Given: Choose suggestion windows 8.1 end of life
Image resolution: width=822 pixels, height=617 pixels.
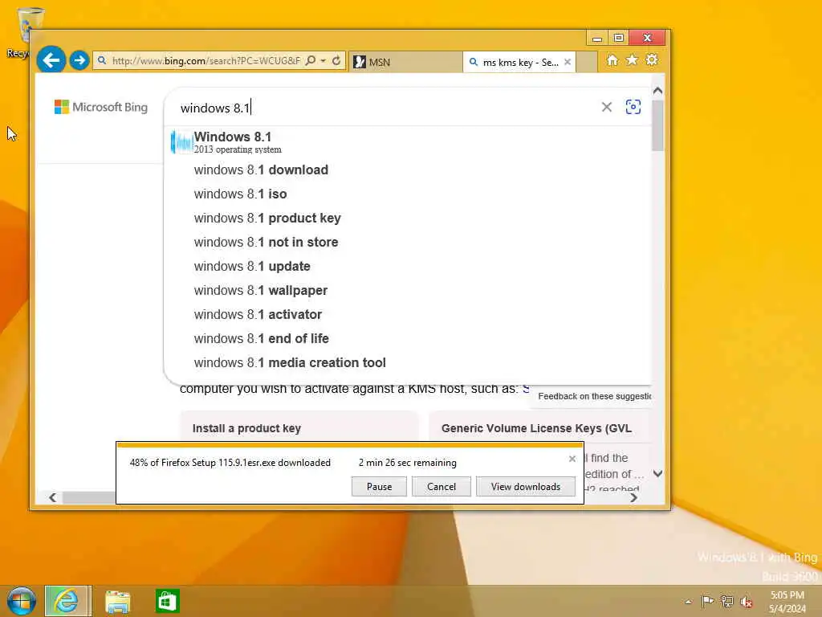Looking at the screenshot, I should (x=408, y=339).
